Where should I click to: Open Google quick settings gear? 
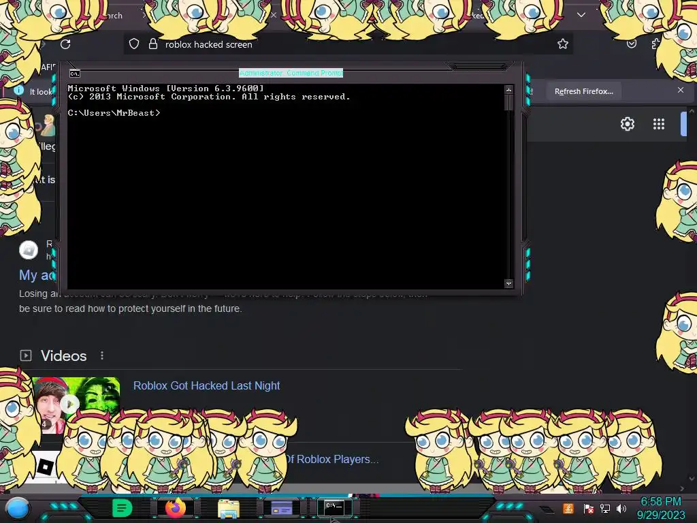pos(627,124)
